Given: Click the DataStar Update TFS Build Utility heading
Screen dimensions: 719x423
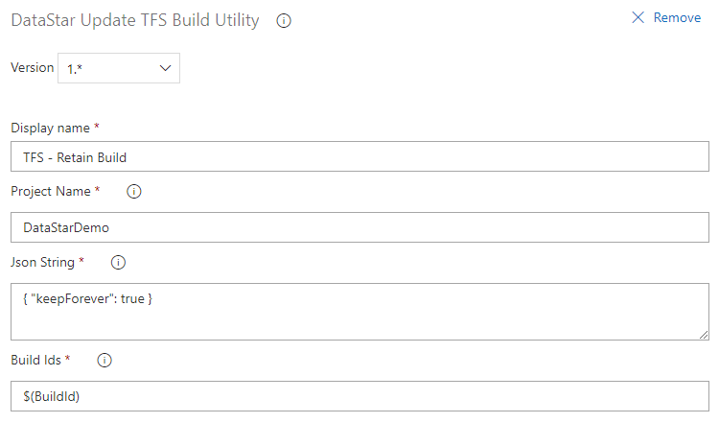Looking at the screenshot, I should [135, 20].
